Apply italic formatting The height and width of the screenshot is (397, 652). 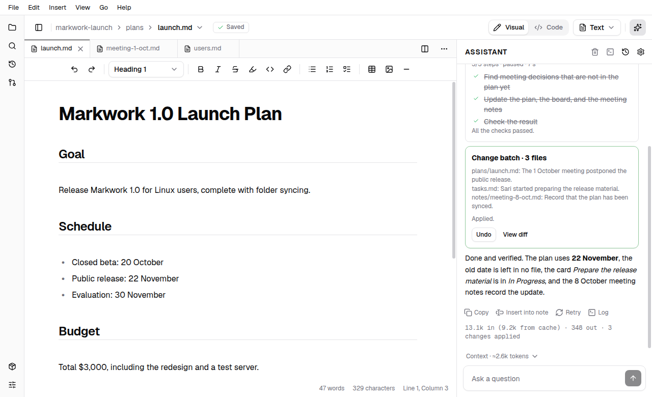pyautogui.click(x=218, y=69)
